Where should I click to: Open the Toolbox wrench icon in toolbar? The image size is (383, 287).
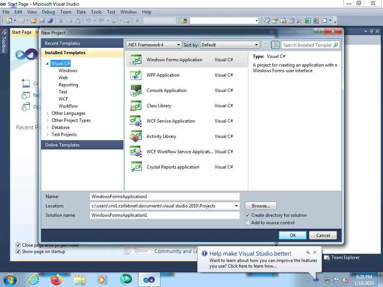(300, 21)
